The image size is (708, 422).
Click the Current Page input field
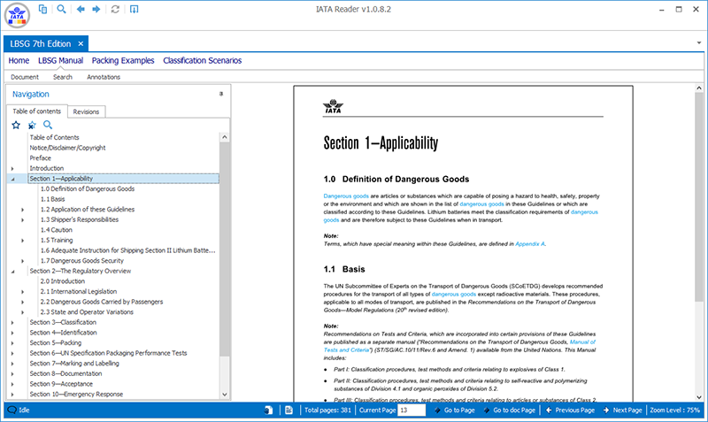point(412,410)
